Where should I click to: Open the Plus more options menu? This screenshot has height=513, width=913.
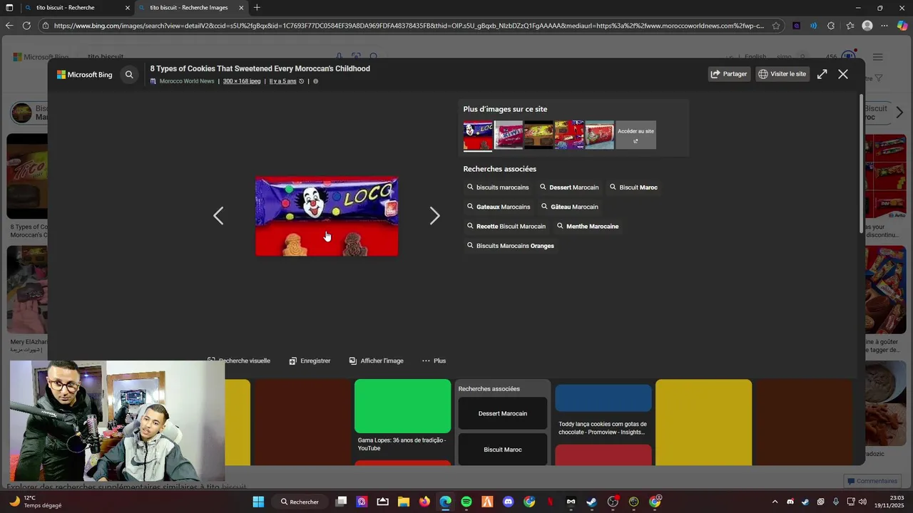[x=434, y=361]
